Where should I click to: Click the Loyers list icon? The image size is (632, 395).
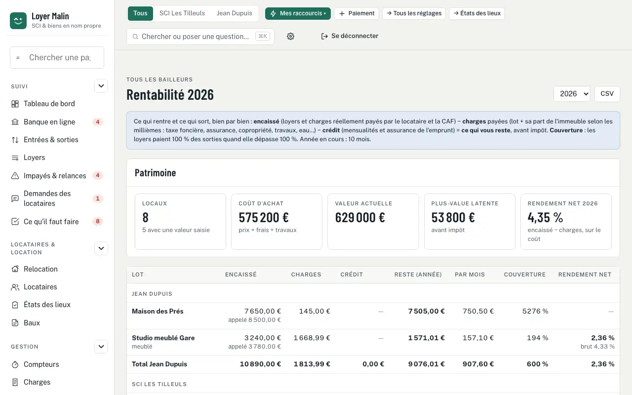15,158
